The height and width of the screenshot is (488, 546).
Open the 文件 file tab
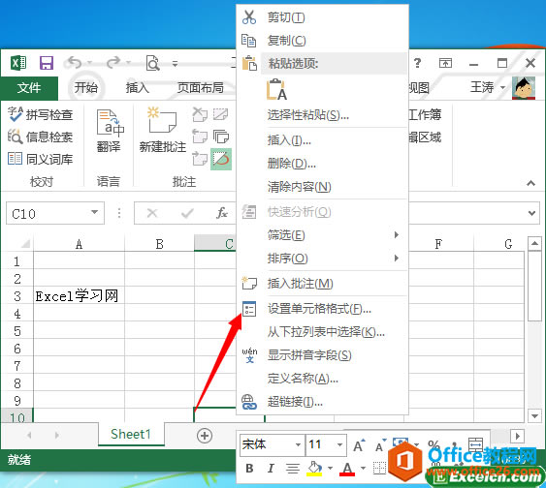point(29,87)
